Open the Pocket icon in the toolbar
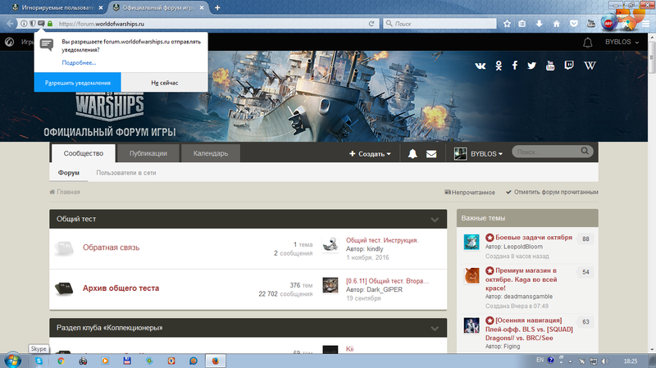The height and width of the screenshot is (368, 656). [x=573, y=24]
